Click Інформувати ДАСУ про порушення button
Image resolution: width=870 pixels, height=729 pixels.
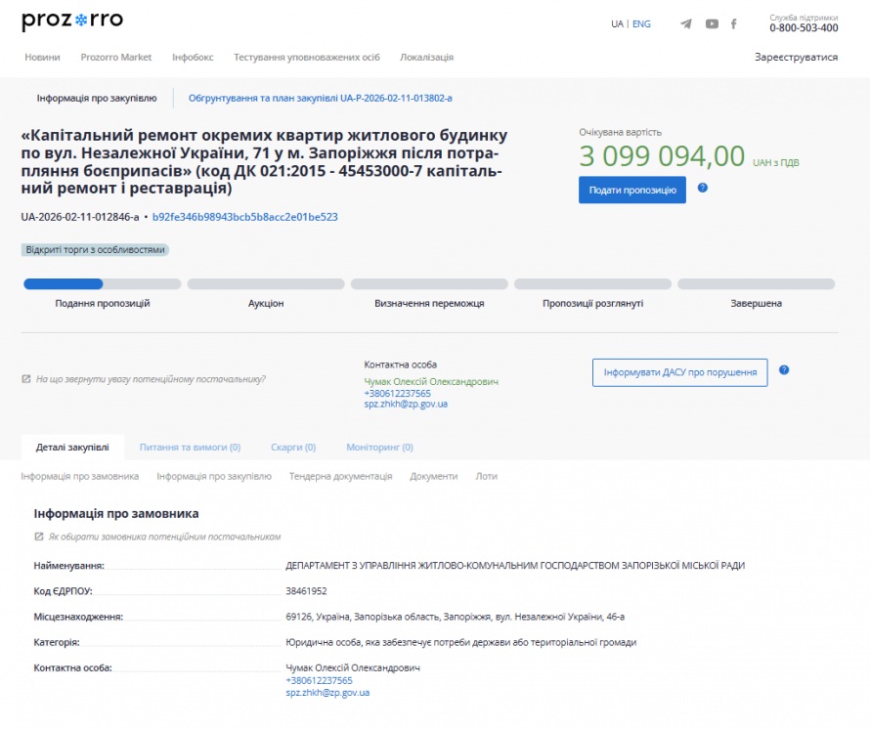click(679, 372)
